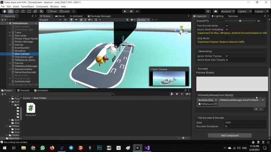The width and height of the screenshot is (271, 152).
Task: Select the combined Transform tool
Action: pyautogui.click(x=35, y=11)
